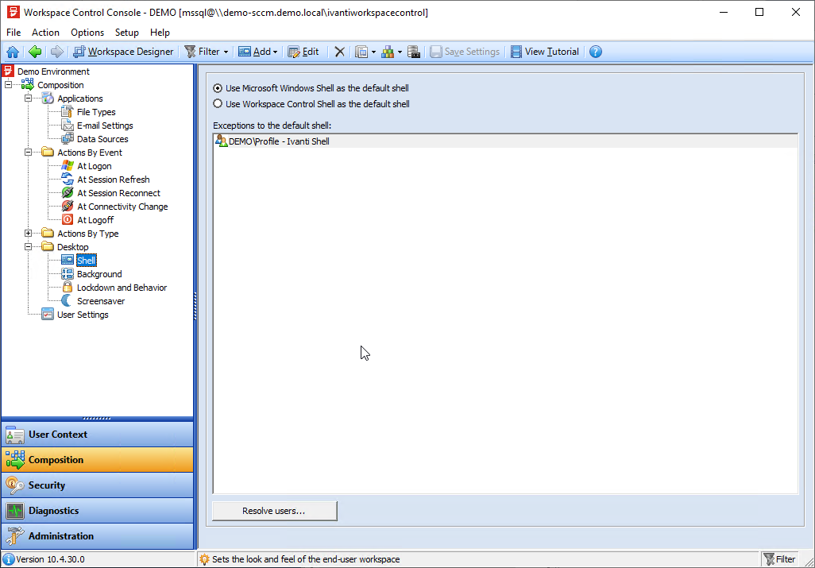
Task: Collapse the Desktop folder in the tree
Action: [x=29, y=247]
